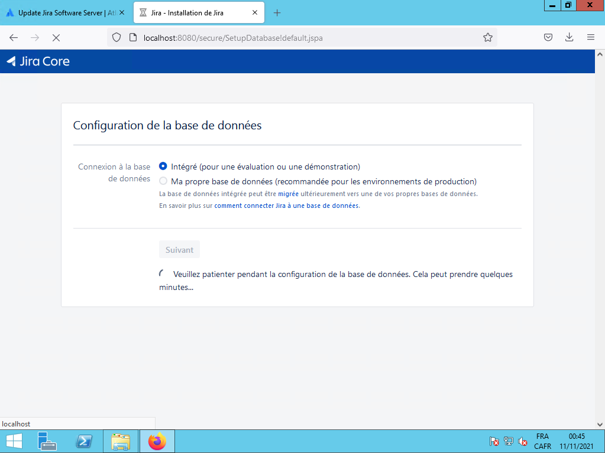Open the Firefox downloads panel

pos(569,37)
